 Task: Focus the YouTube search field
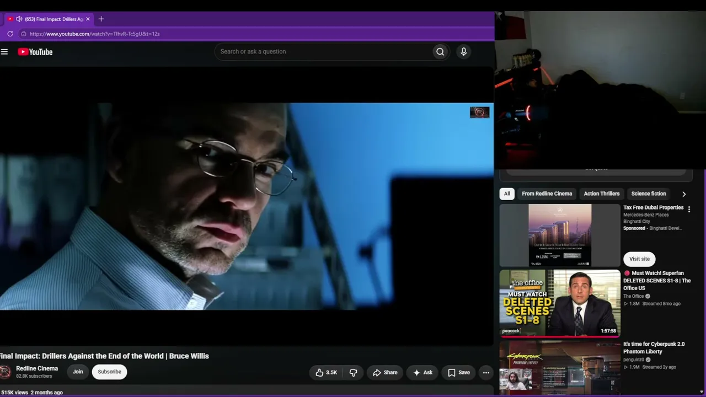(x=324, y=52)
